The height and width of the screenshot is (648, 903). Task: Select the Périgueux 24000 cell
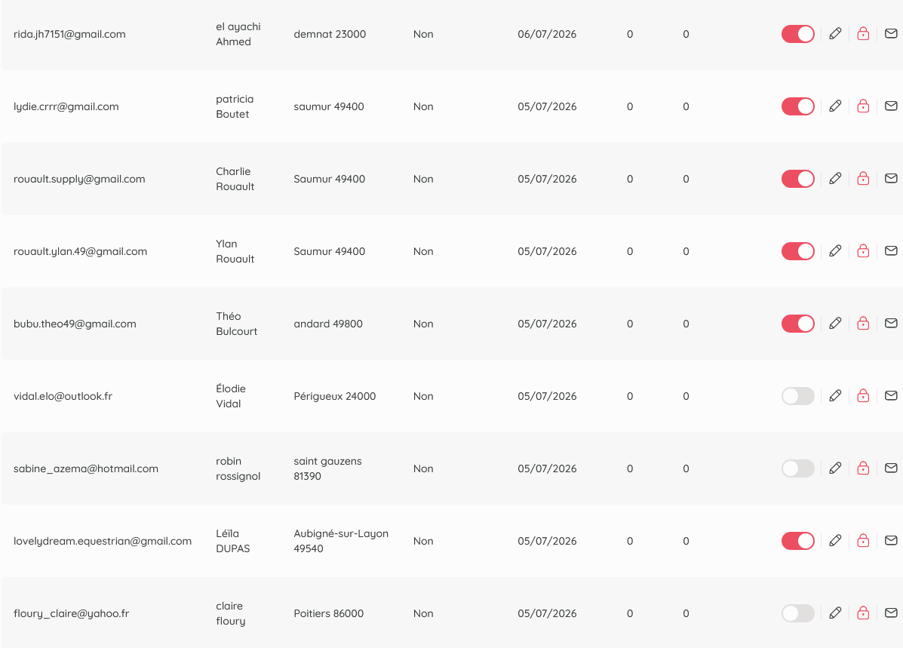(x=335, y=396)
